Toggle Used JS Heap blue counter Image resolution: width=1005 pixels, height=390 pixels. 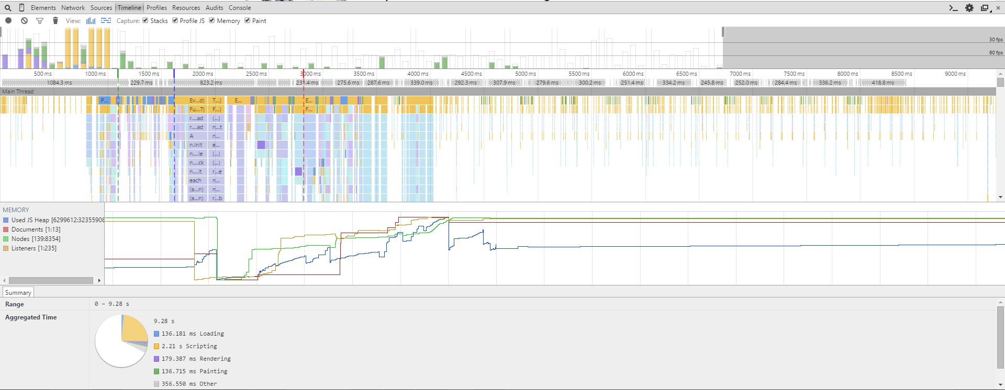[x=6, y=220]
